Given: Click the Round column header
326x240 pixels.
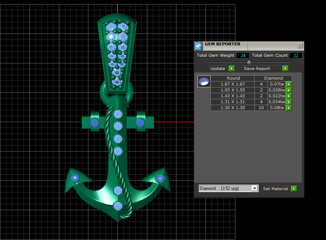Looking at the screenshot, I should coord(233,78).
